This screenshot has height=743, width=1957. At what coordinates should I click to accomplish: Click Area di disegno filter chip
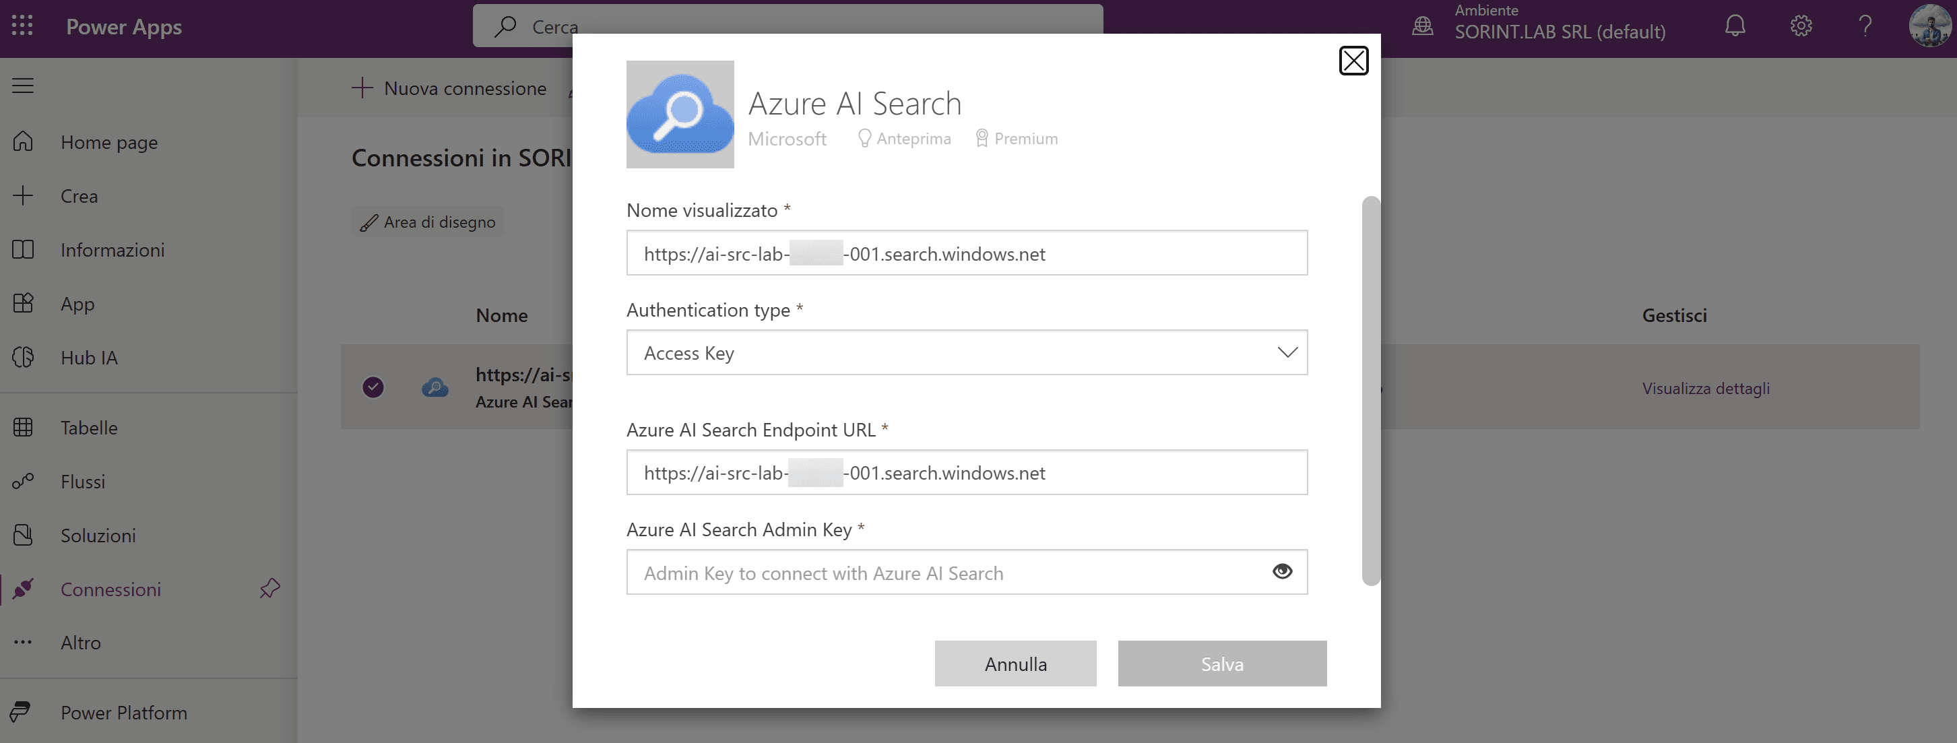(x=427, y=222)
